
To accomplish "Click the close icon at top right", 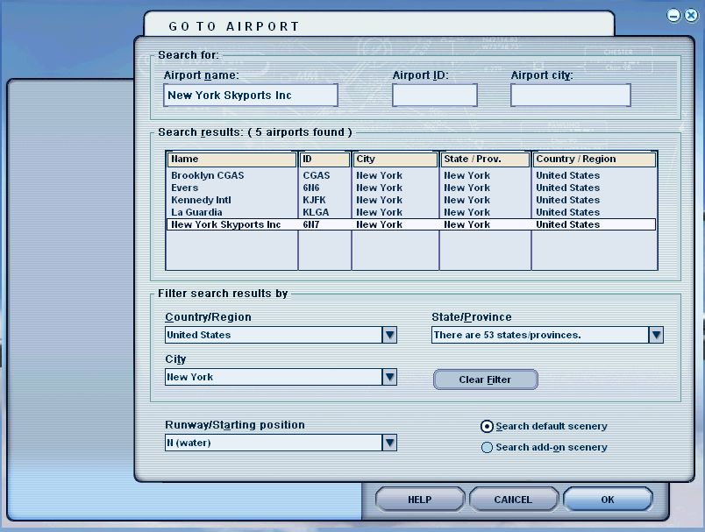I will 690,15.
